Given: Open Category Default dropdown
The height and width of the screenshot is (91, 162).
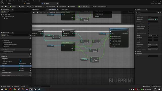Looking at the screenshot, I should point(153,35).
